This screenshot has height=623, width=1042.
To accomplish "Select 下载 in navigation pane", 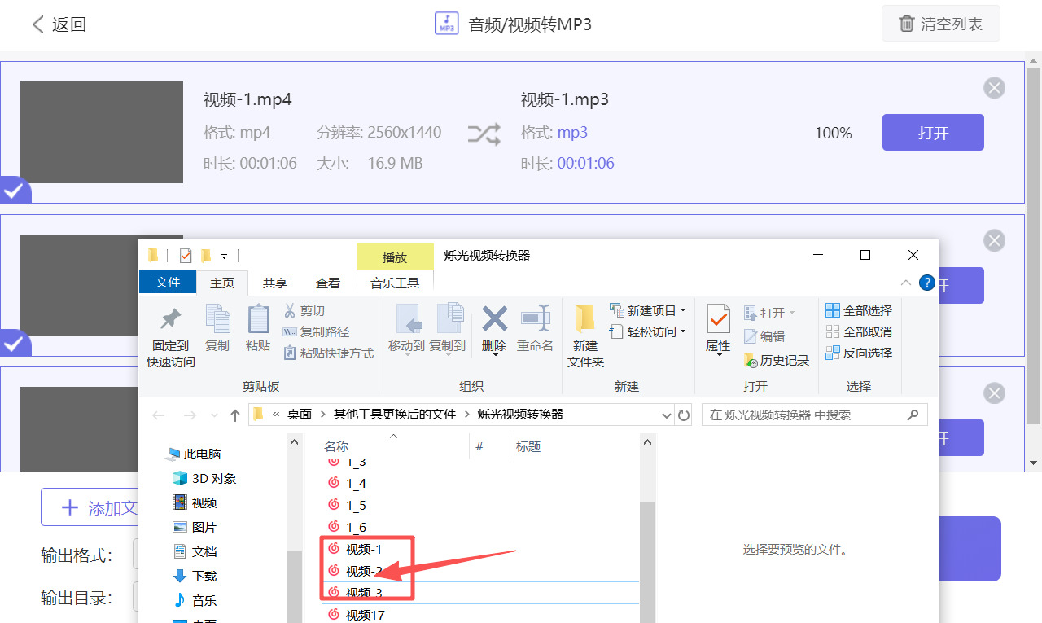I will coord(195,576).
